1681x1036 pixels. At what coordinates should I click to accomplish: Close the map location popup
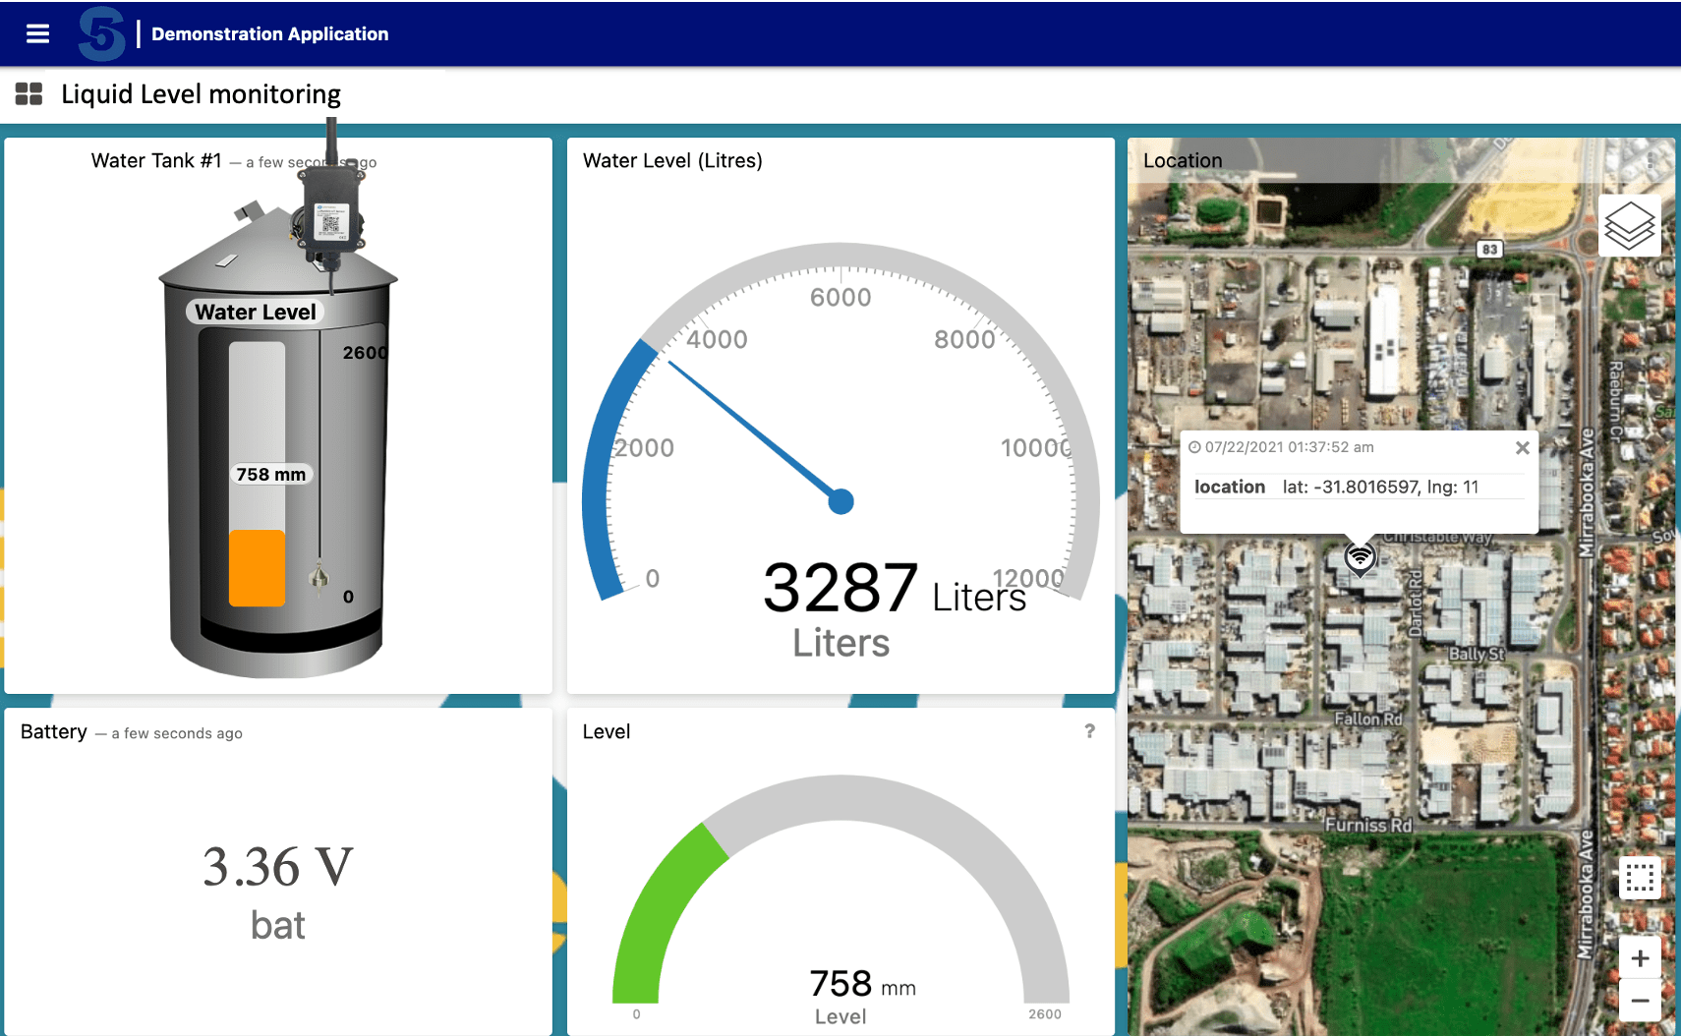pos(1523,447)
